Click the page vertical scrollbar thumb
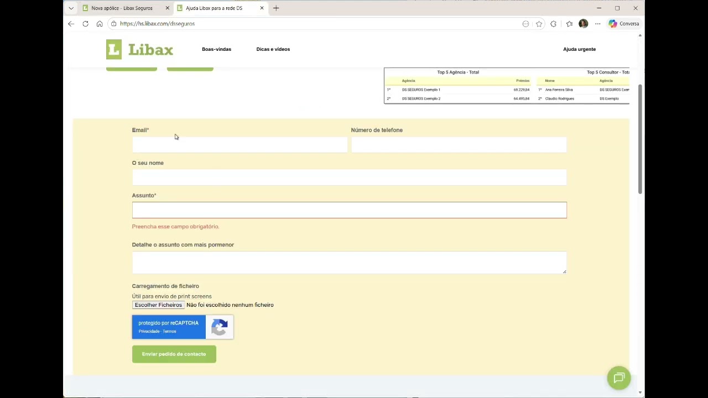The height and width of the screenshot is (398, 708). click(x=640, y=139)
